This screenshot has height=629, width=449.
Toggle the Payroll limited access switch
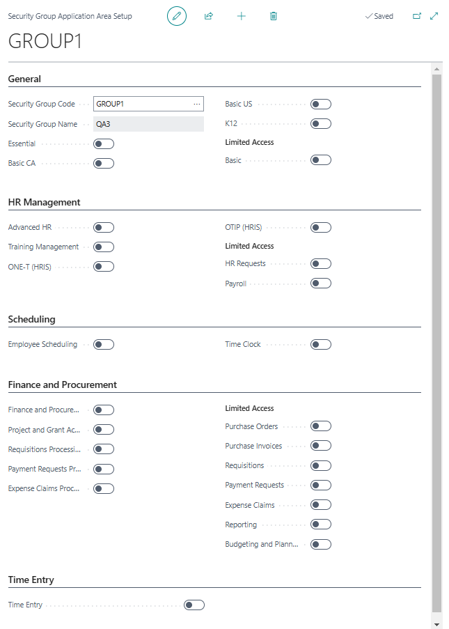tap(321, 283)
